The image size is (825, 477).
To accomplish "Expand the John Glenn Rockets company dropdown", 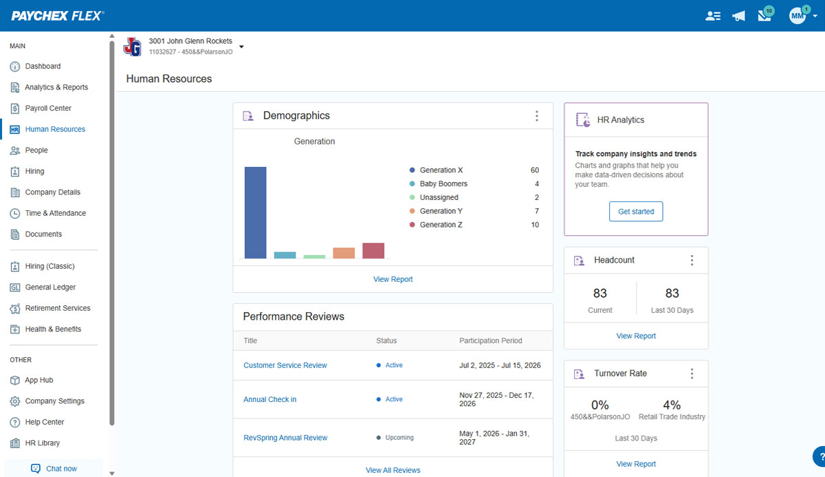I will [241, 47].
